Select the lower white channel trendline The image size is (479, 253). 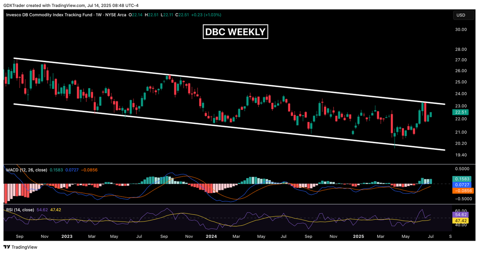(x=230, y=127)
